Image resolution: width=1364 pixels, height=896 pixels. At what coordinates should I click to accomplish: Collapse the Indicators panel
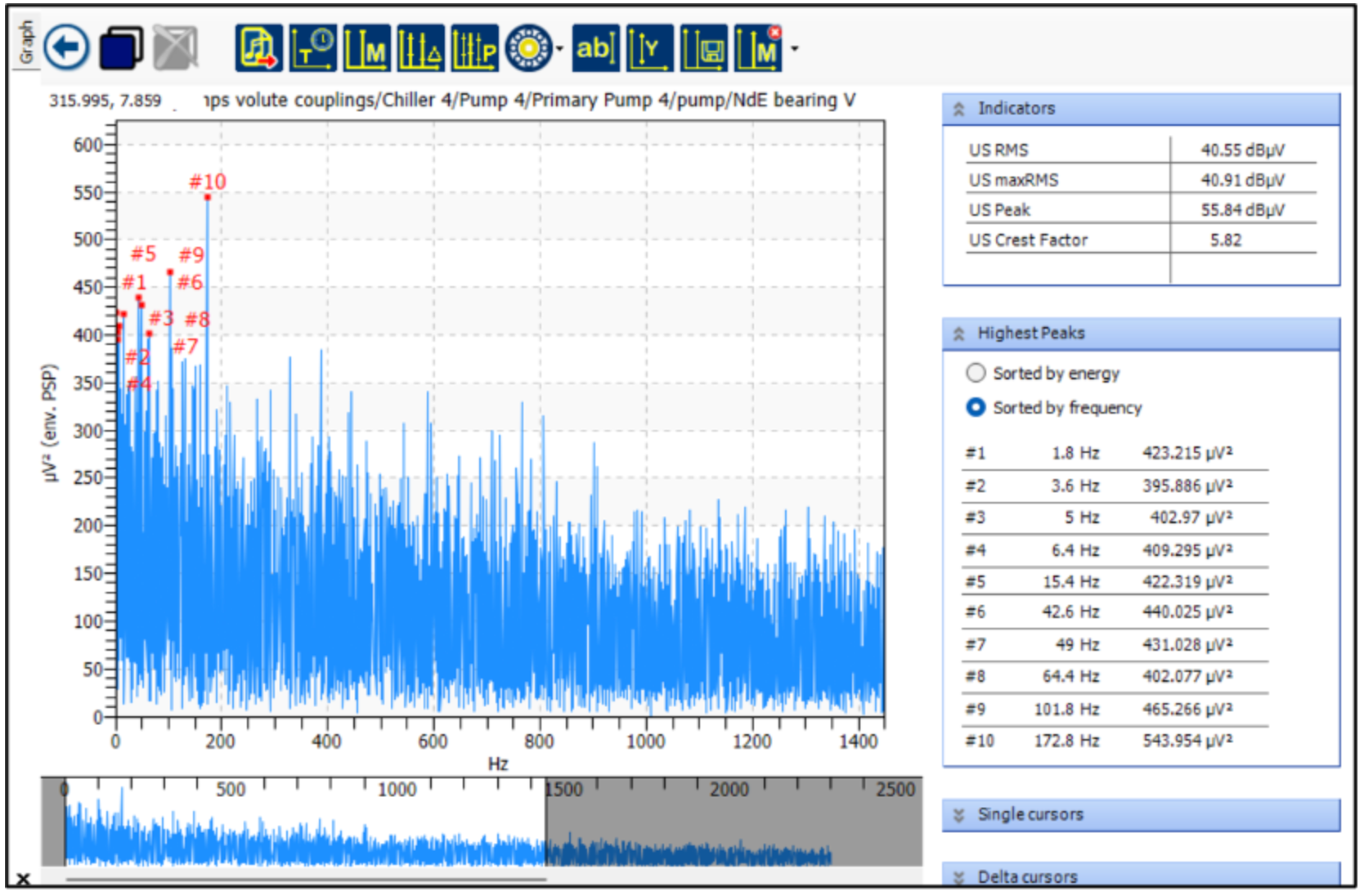(x=959, y=109)
